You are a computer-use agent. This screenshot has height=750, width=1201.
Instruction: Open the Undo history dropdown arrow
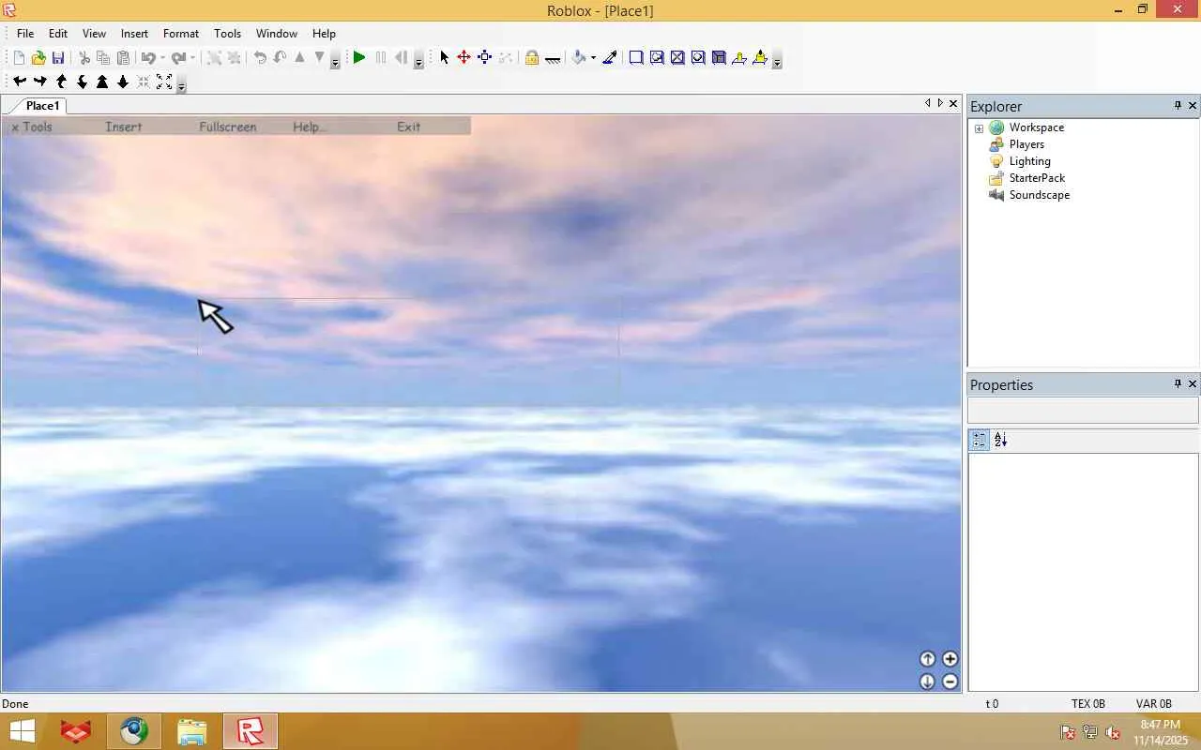pos(162,58)
